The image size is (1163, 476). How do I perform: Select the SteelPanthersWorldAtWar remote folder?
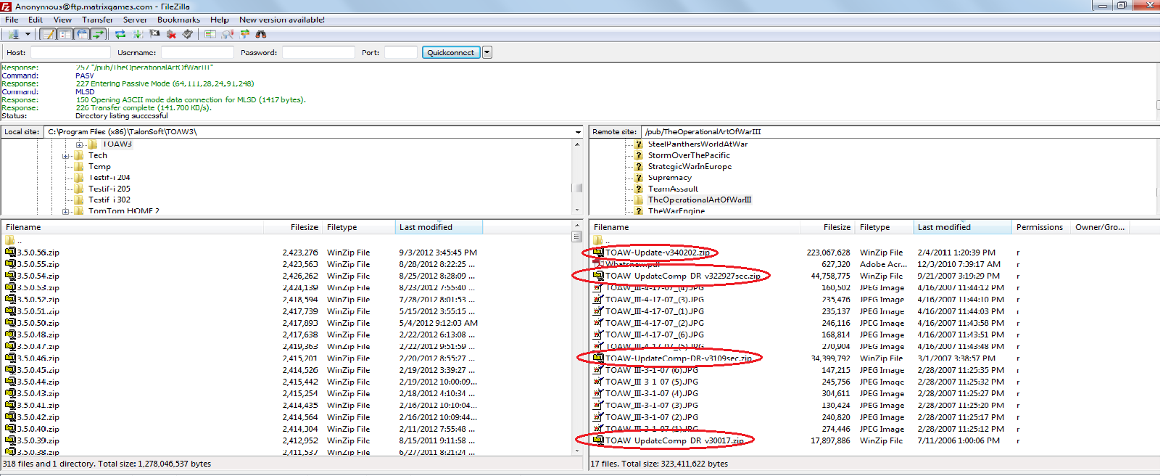pos(698,144)
